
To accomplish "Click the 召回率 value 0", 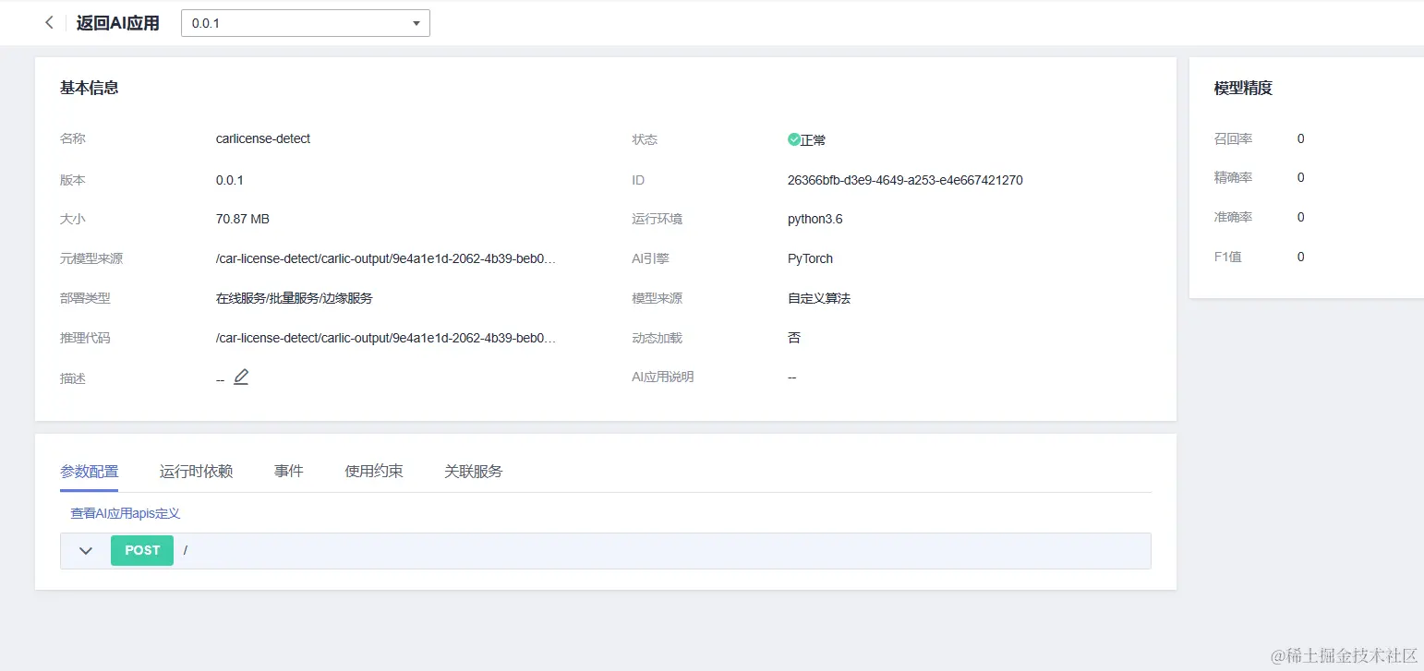I will (x=1301, y=138).
